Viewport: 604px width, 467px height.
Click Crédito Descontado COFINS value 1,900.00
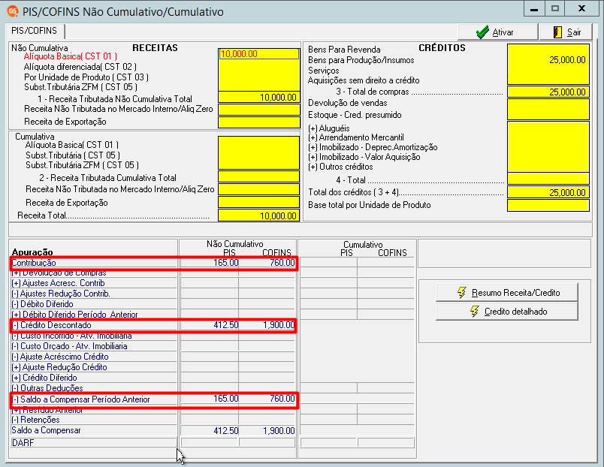279,325
